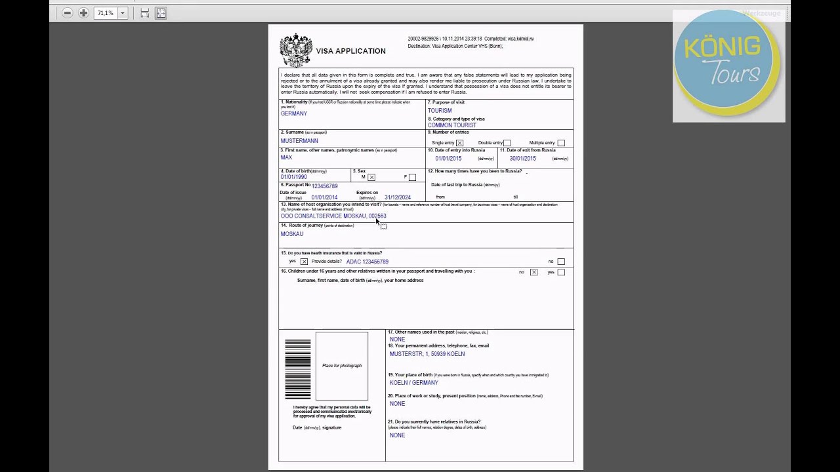840x472 pixels.
Task: Click the barcode on the form
Action: coord(298,369)
